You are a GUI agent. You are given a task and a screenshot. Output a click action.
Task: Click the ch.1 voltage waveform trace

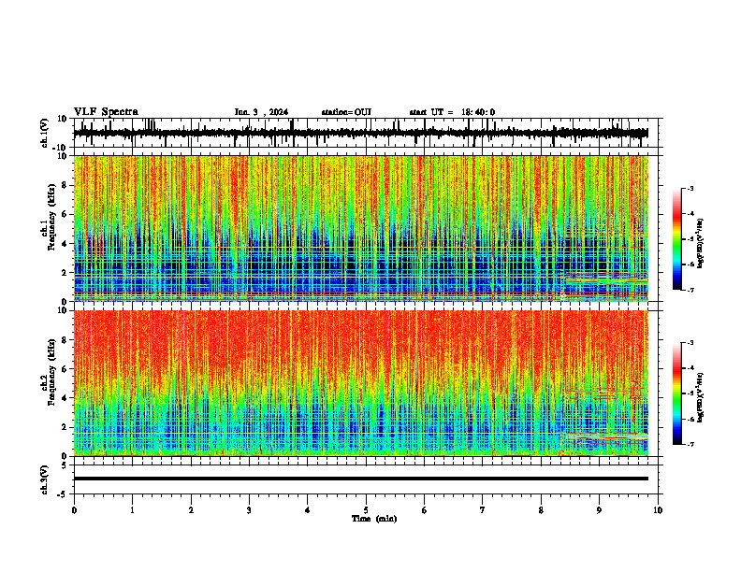click(x=360, y=133)
